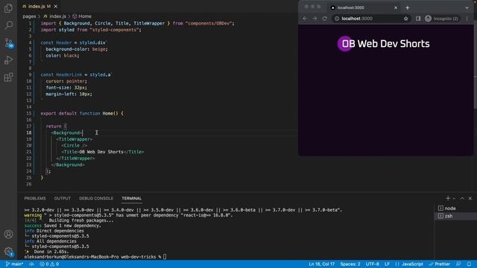Open the Search view in activity bar
477x268 pixels.
coord(8,25)
